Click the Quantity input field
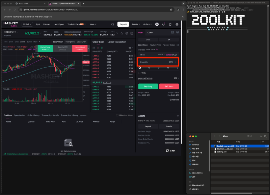This screenshot has height=195, width=270. (158, 62)
